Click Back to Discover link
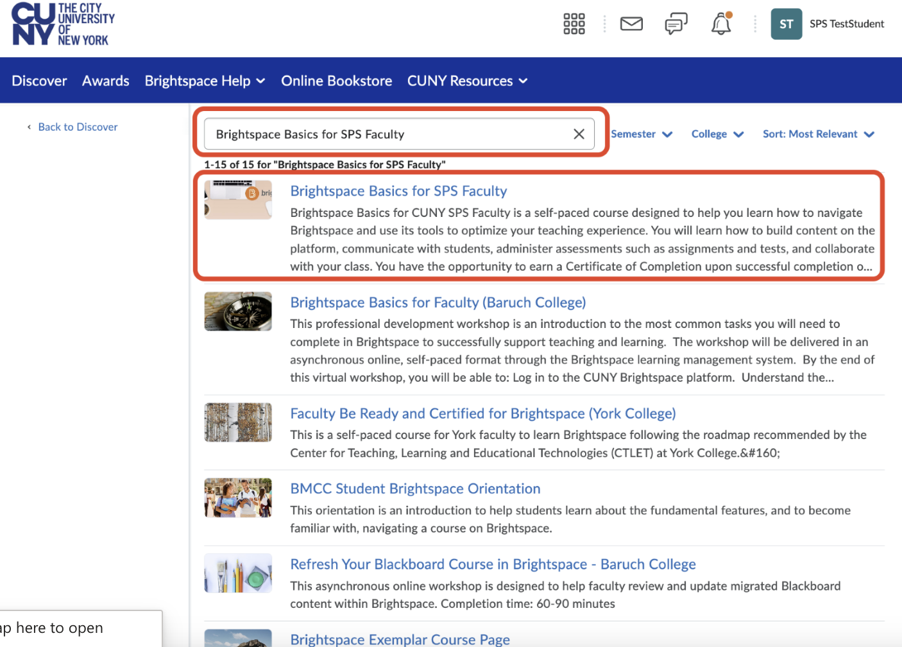Image resolution: width=902 pixels, height=647 pixels. pos(78,127)
